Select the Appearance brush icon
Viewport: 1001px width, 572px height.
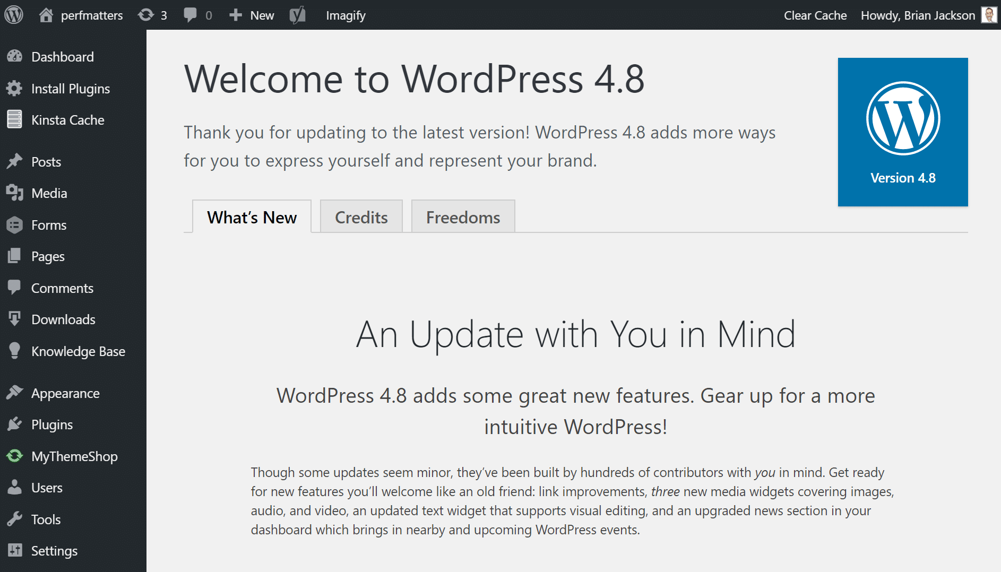pos(14,393)
